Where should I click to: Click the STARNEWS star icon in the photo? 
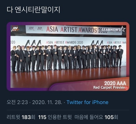123,29
